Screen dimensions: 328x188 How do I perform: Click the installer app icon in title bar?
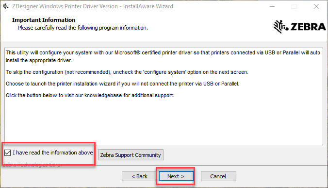[x=6, y=6]
